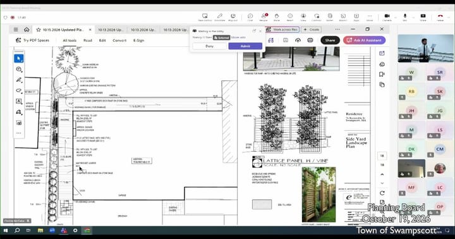
Task: Open the zoom magnifier tool
Action: coord(19,69)
